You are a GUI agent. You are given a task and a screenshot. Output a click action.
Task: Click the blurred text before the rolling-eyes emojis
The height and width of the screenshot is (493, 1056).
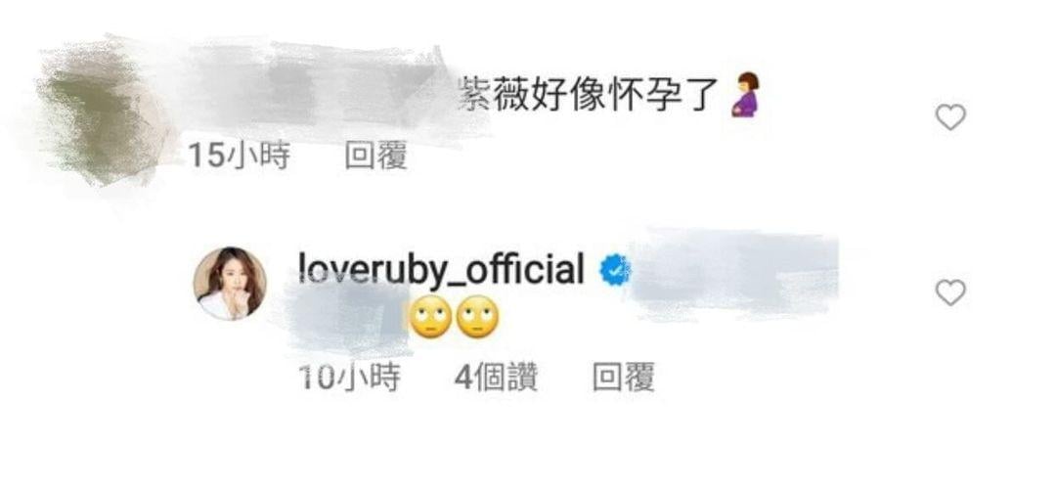[x=347, y=318]
